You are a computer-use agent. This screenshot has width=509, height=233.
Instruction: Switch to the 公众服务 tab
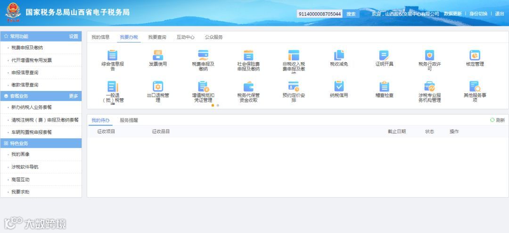point(213,37)
